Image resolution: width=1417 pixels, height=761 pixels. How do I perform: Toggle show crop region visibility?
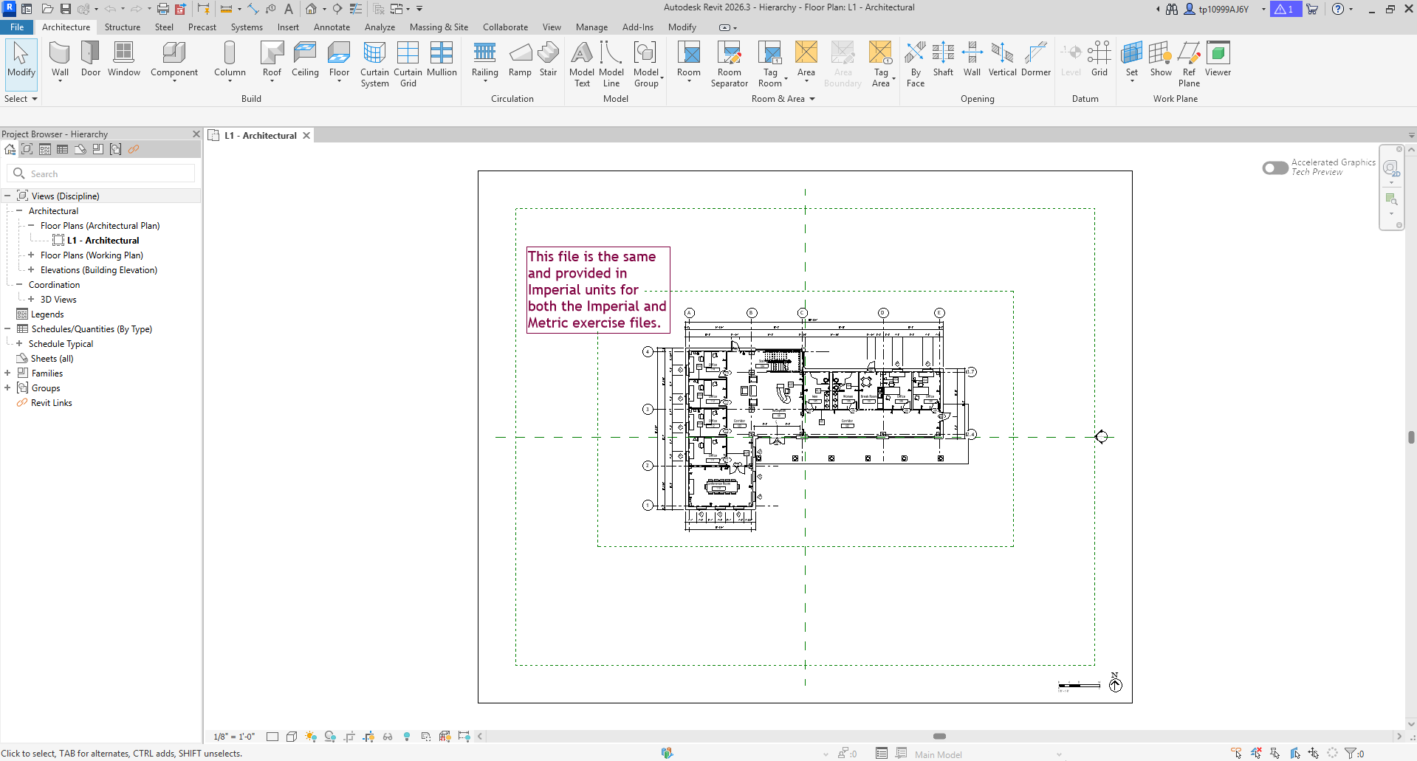pos(368,737)
